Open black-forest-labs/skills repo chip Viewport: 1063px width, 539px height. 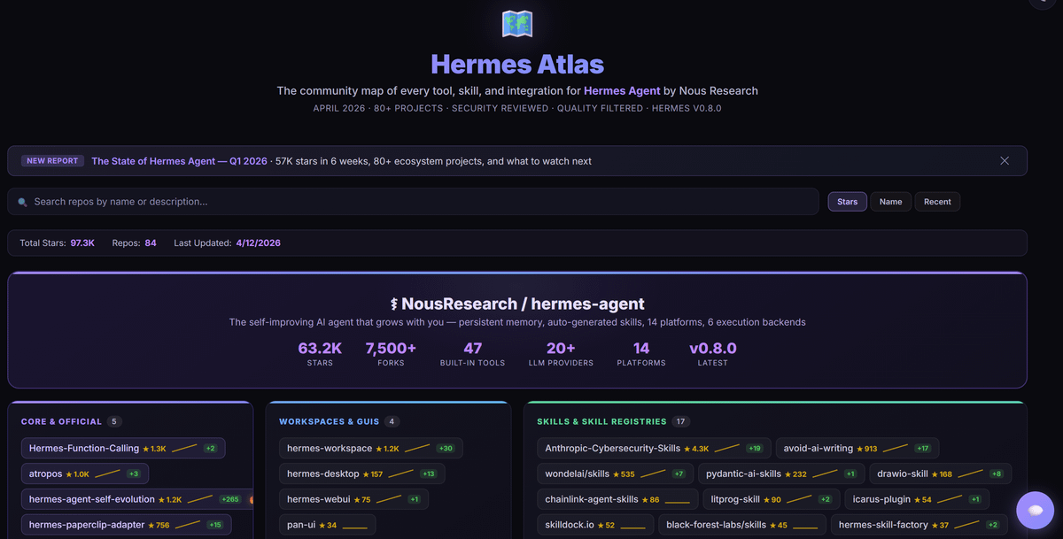pyautogui.click(x=742, y=525)
